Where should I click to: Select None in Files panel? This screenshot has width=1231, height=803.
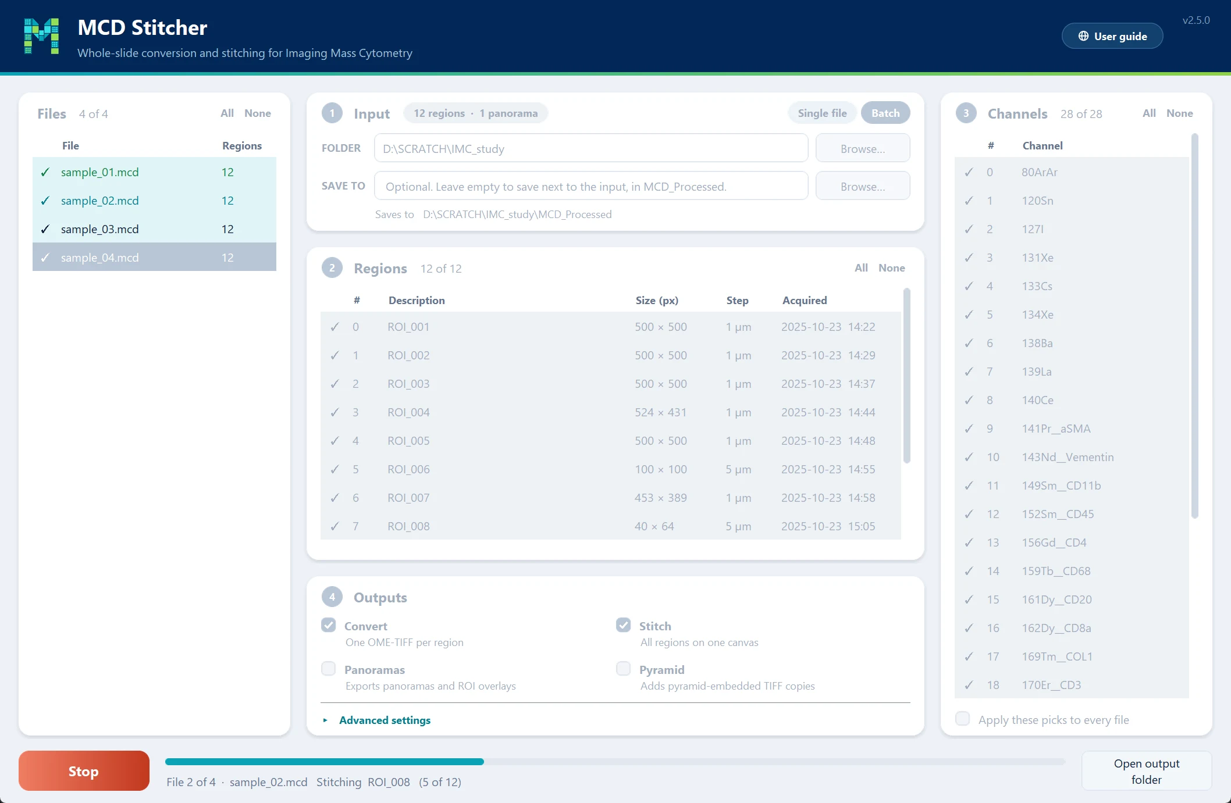(x=258, y=113)
